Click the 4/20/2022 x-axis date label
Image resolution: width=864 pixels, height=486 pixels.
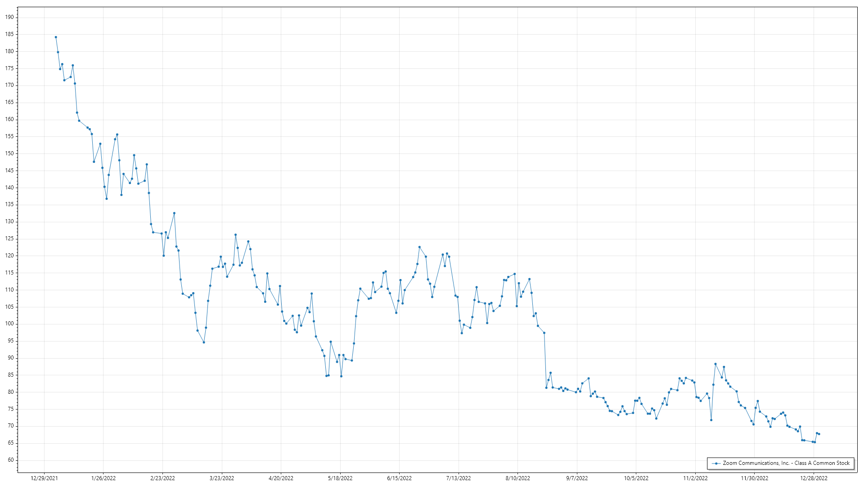(x=281, y=478)
